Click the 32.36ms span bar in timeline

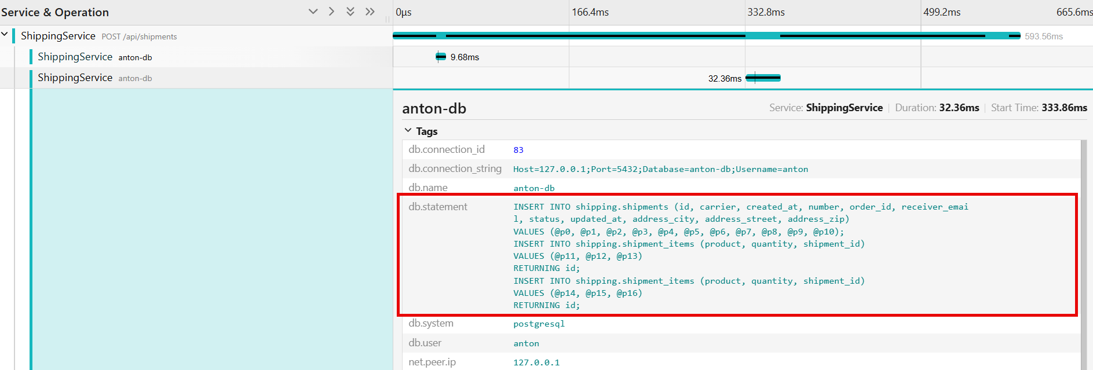point(763,78)
